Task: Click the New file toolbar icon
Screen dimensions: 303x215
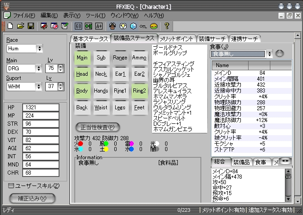Action: tap(10, 26)
